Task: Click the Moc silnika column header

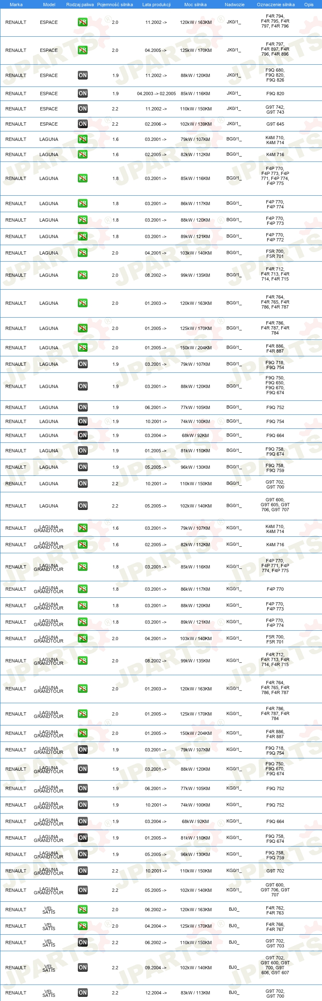Action: [196, 5]
